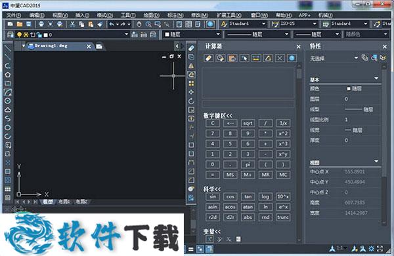Screen dimensions: 394x256
Task: Collapse the 视图 properties section
Action: [x=376, y=161]
